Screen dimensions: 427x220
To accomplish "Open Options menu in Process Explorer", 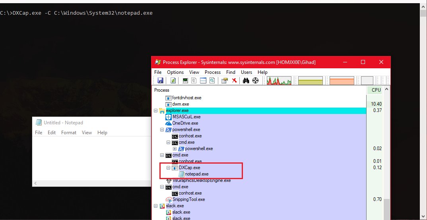I will click(x=175, y=72).
